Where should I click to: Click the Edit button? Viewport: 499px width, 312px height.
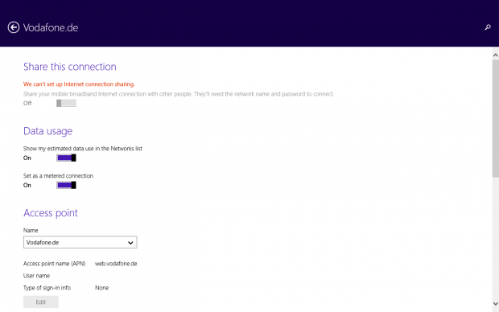click(41, 302)
